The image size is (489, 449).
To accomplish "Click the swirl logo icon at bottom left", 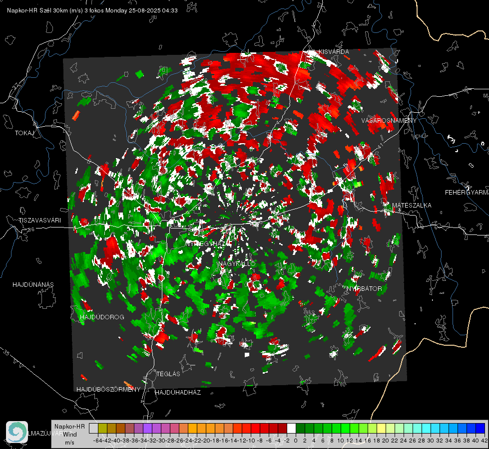I will (x=17, y=432).
